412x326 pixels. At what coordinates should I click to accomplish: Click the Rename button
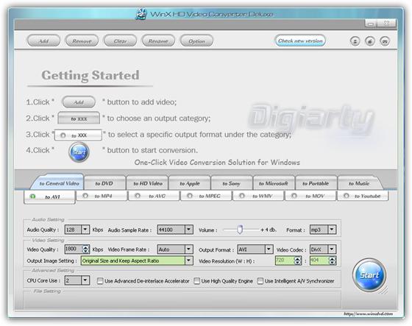click(158, 41)
